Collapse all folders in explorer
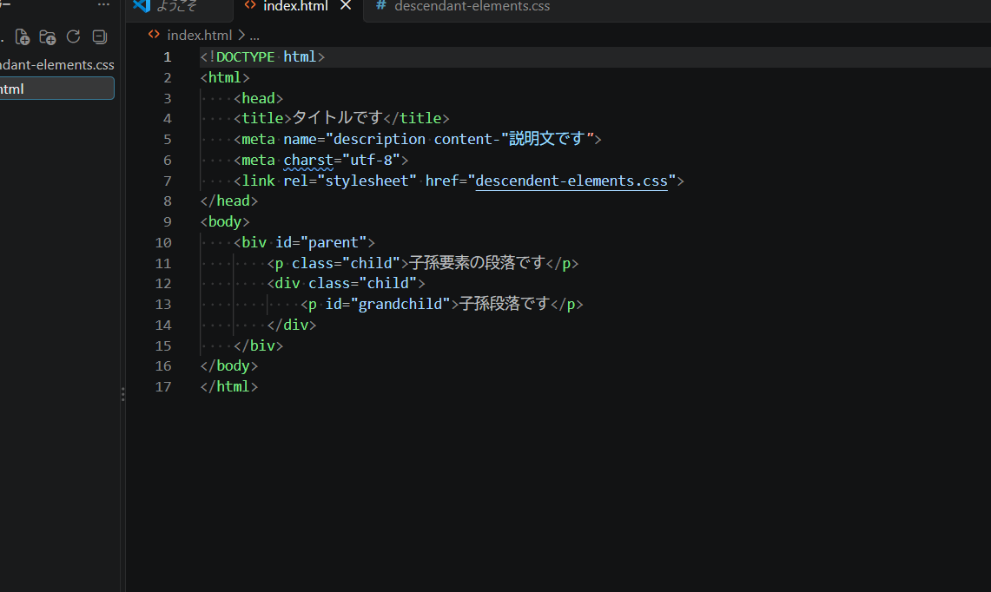The width and height of the screenshot is (991, 592). point(99,36)
